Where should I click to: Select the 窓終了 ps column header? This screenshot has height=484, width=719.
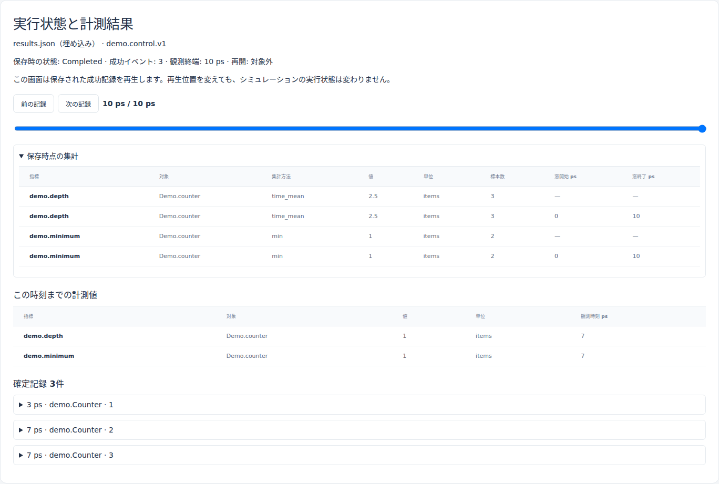[x=643, y=177]
